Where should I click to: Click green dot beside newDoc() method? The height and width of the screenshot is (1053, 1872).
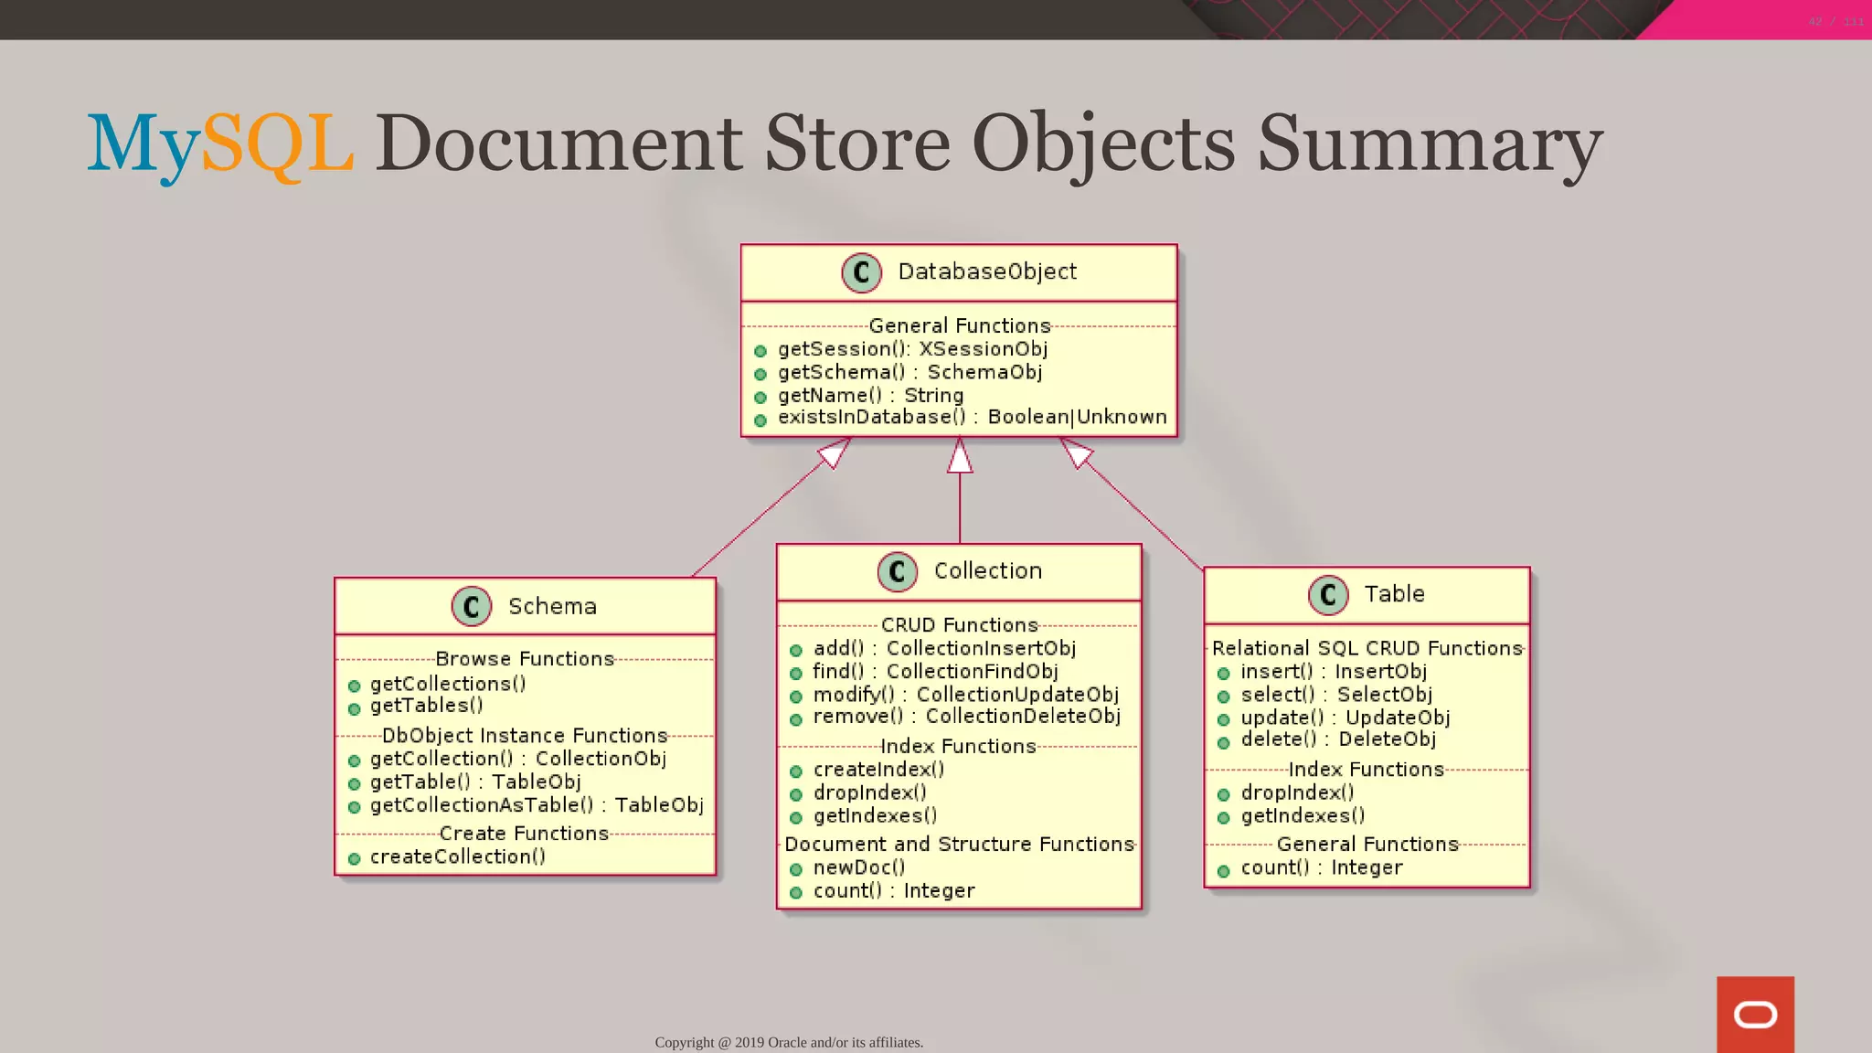coord(796,870)
